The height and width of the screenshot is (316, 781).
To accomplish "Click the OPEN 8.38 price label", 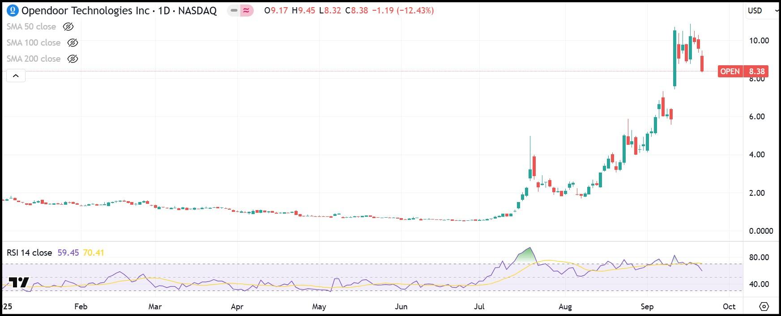I will pos(743,72).
